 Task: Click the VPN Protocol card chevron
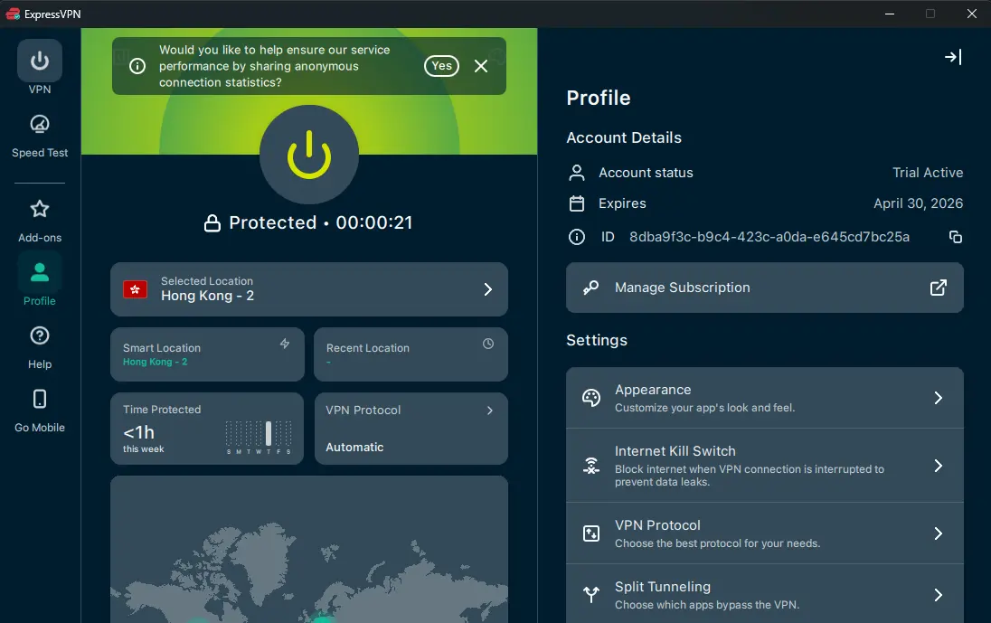point(490,411)
